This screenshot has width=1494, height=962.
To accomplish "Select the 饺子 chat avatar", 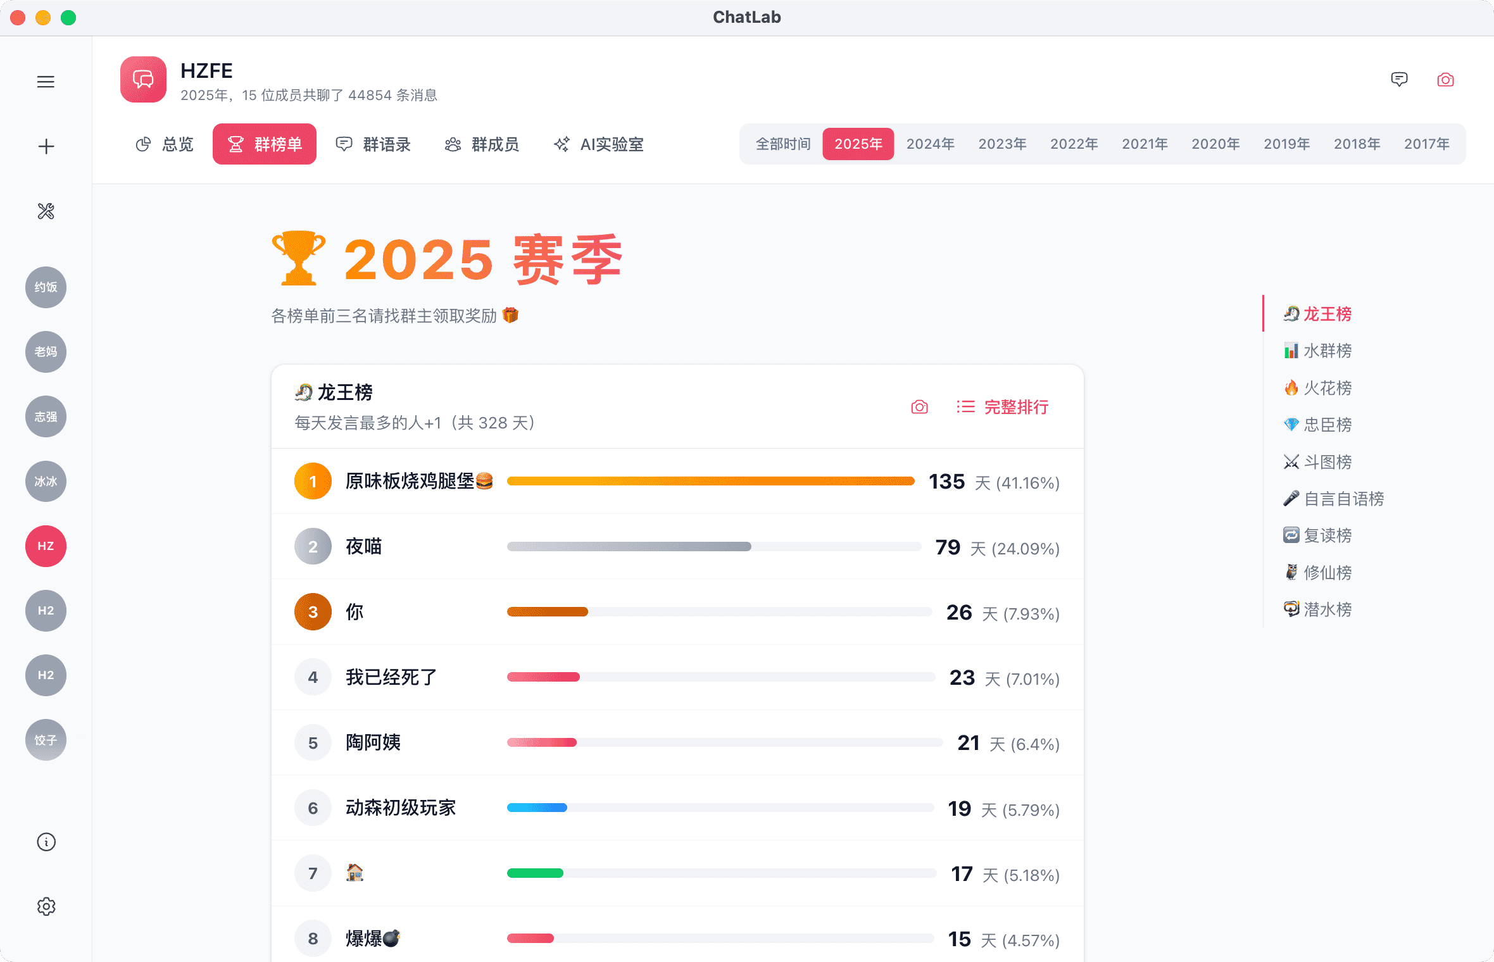I will tap(46, 739).
